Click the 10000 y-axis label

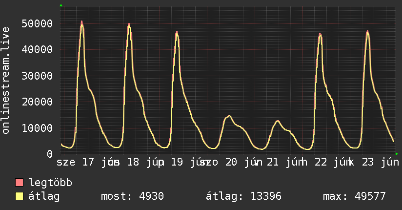pyautogui.click(x=37, y=128)
